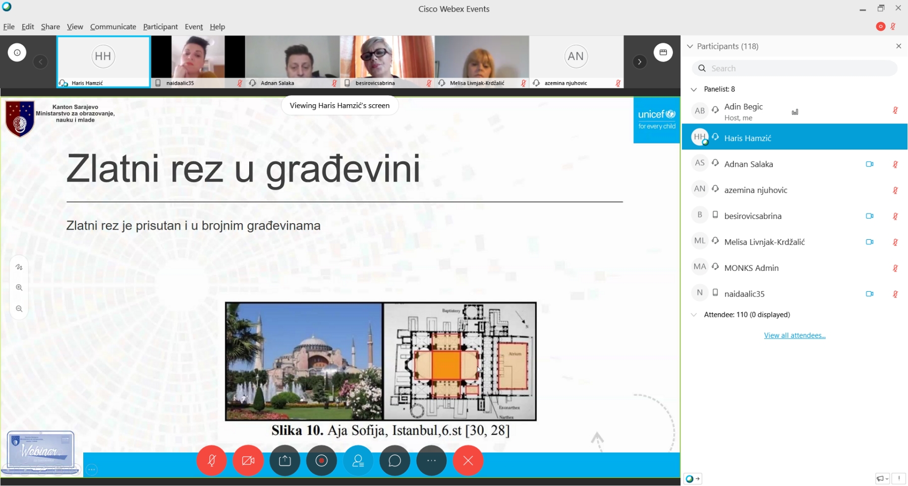The width and height of the screenshot is (908, 486).
Task: Click the record button in meeting controls
Action: (321, 460)
